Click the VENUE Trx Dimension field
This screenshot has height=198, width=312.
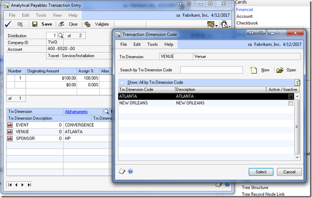tap(176, 57)
